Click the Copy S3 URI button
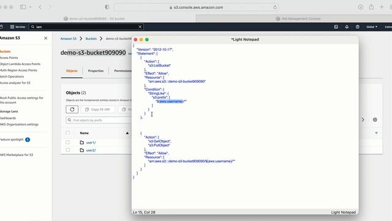 click(98, 109)
